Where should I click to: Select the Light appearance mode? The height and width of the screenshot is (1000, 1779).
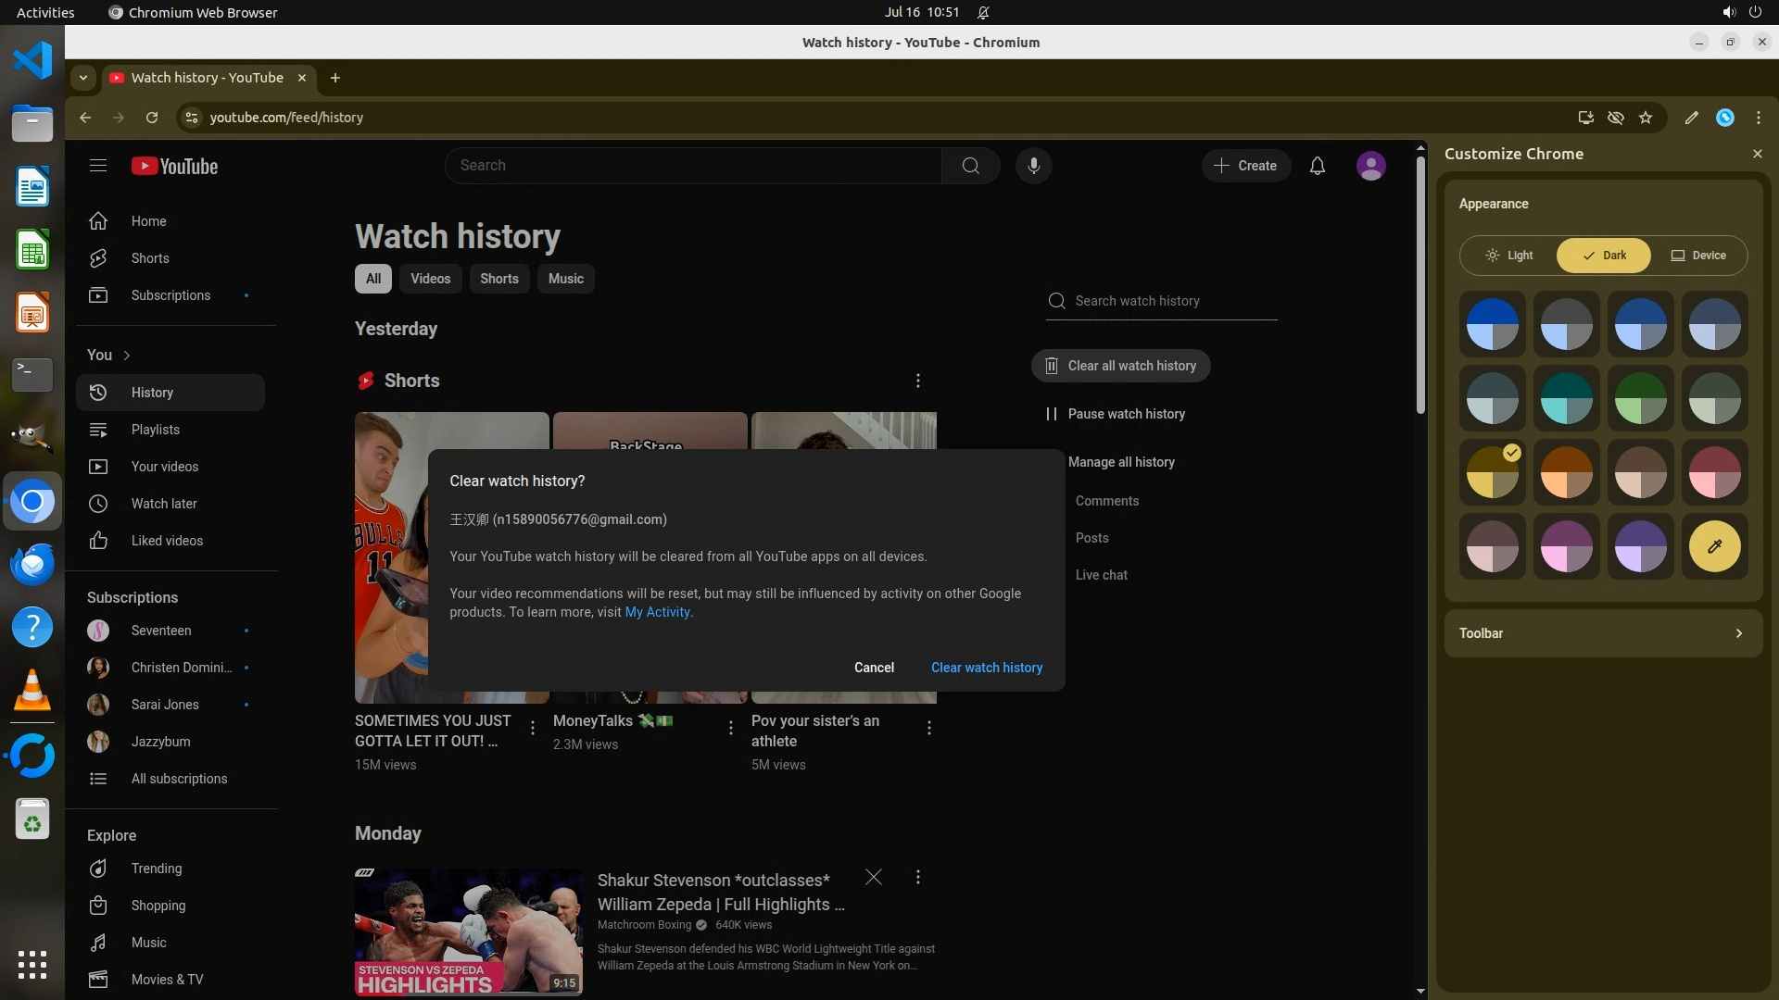coord(1509,256)
